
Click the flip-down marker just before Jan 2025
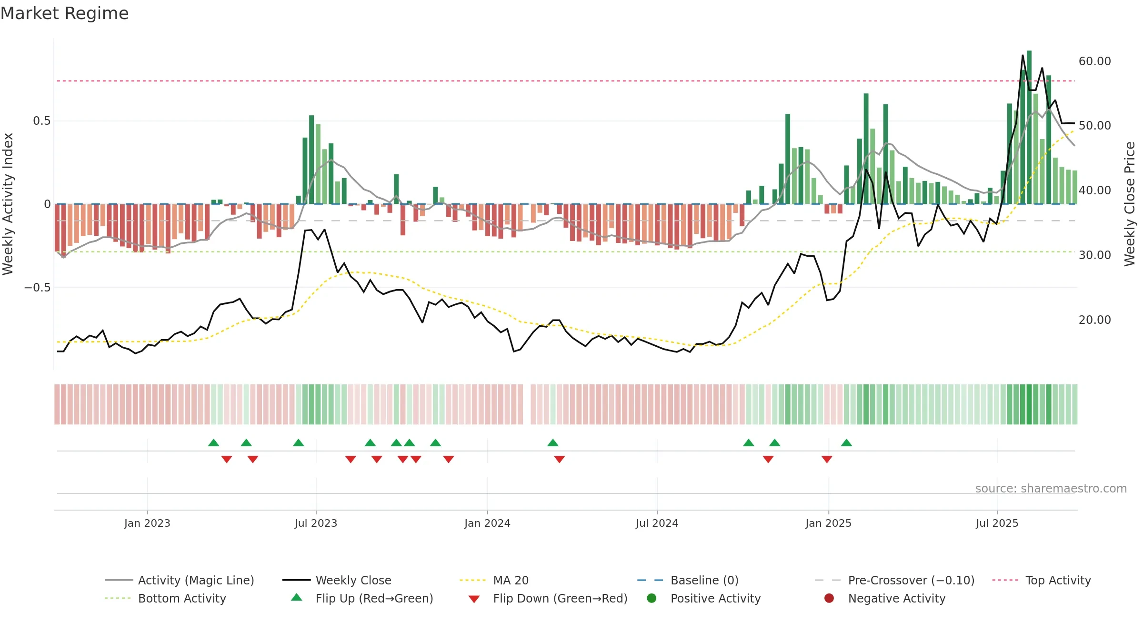click(x=827, y=459)
